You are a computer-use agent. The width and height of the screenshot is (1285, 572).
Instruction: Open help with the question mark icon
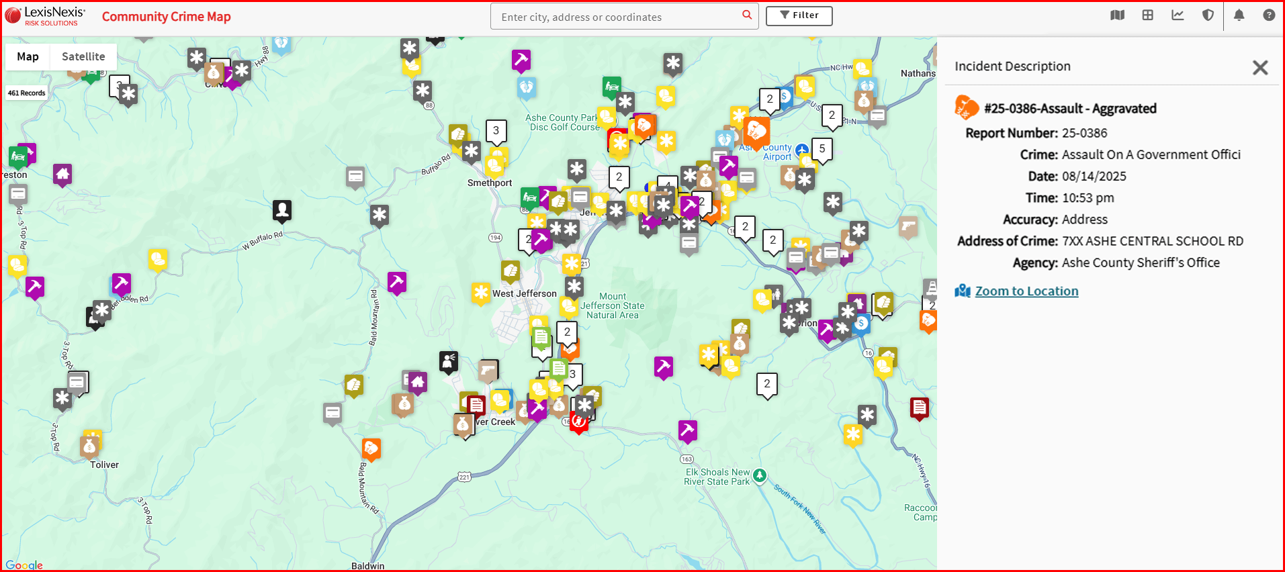1268,15
